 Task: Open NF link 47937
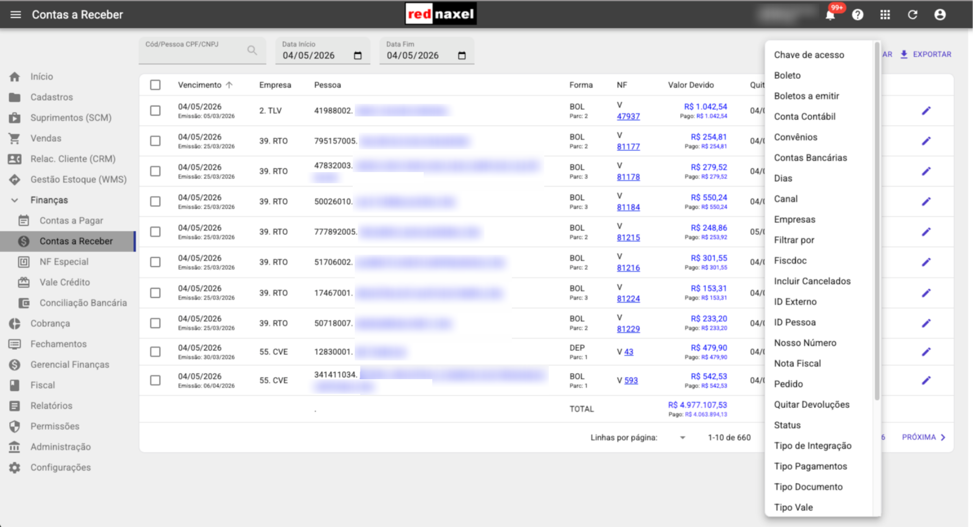(628, 116)
